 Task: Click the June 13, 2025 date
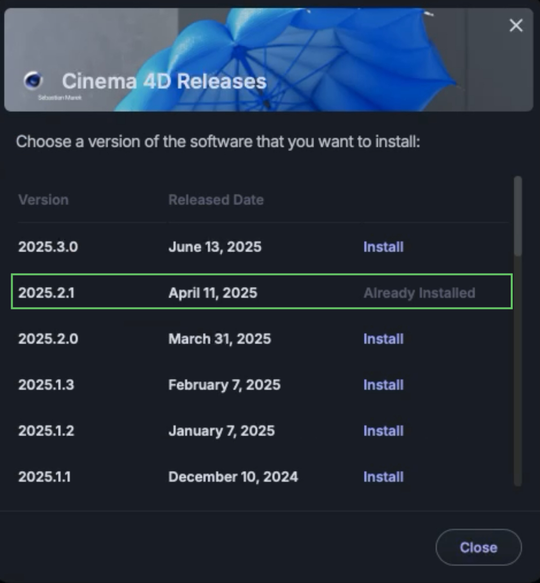pyautogui.click(x=215, y=247)
